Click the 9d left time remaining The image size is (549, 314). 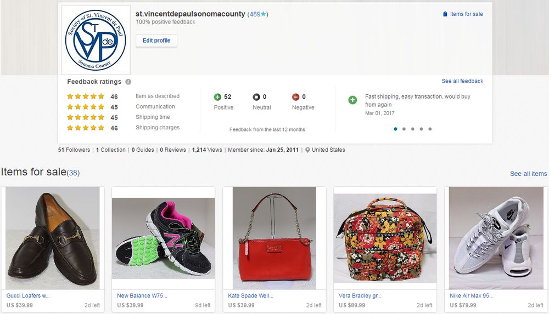click(x=203, y=305)
